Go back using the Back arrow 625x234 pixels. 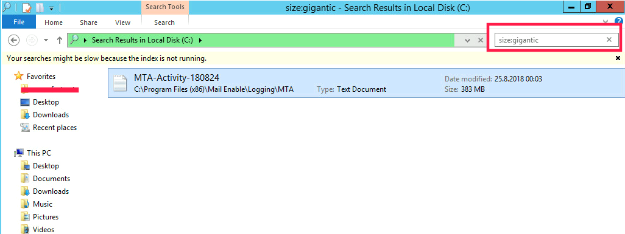pos(14,40)
